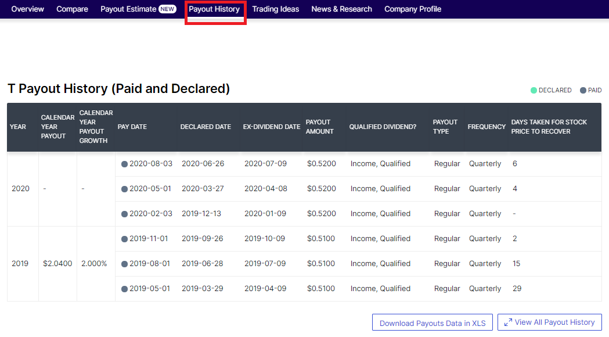609x337 pixels.
Task: Click the gray PAID legend dot
Action: 583,90
